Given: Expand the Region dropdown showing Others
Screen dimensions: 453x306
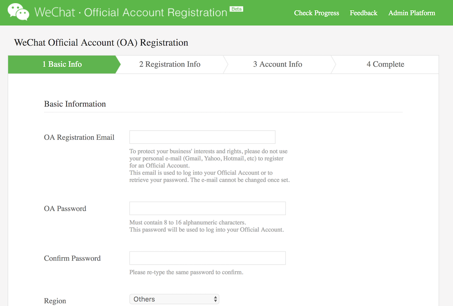Looking at the screenshot, I should tap(174, 299).
